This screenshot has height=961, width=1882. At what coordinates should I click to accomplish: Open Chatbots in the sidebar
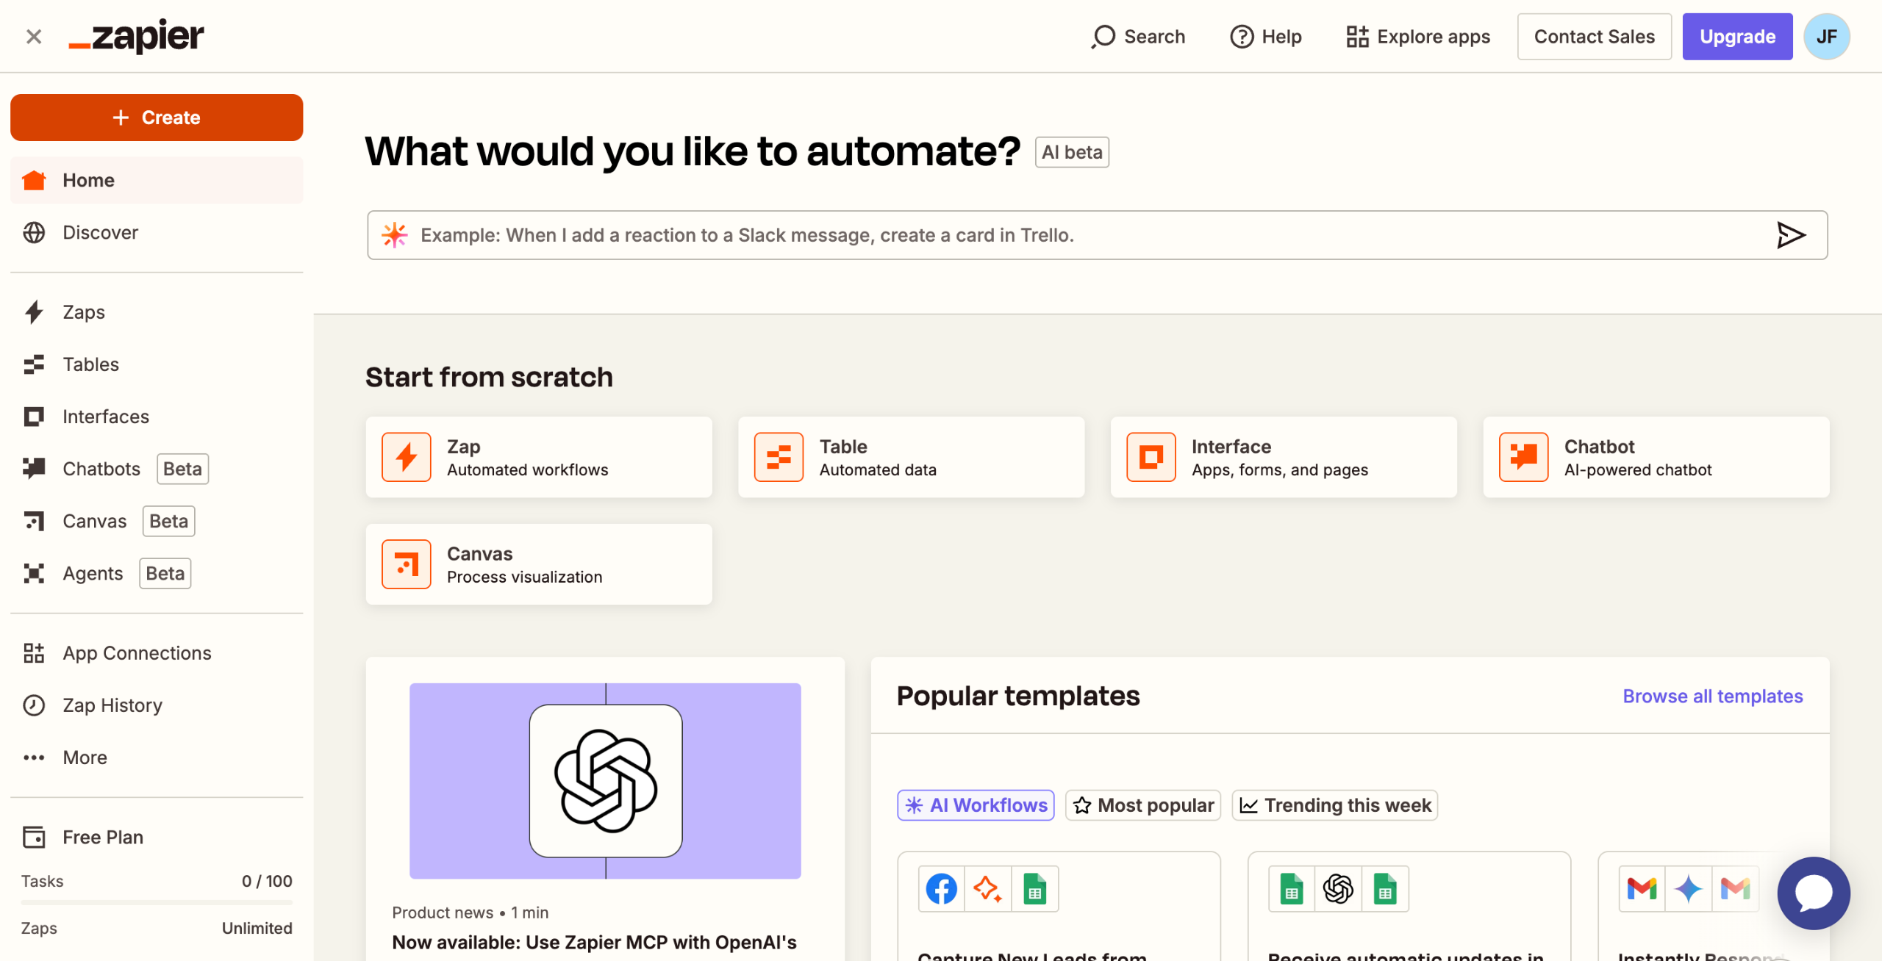tap(157, 469)
